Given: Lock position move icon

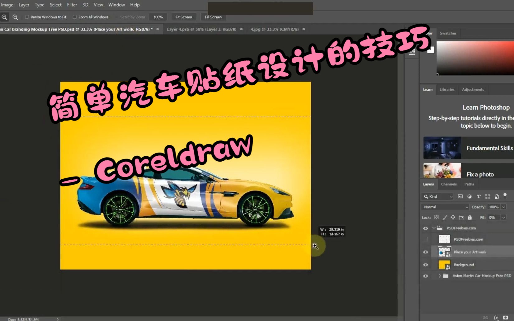Looking at the screenshot, I should click(453, 217).
